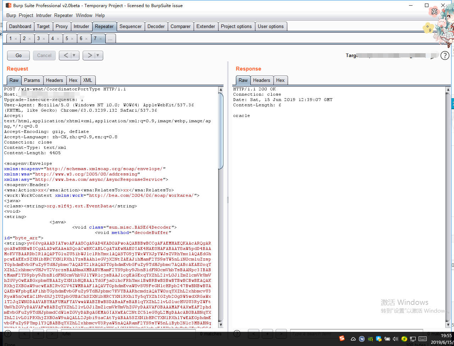Open Sogou input method tray icon
Screen dimensions: 454x346
[x=342, y=339]
